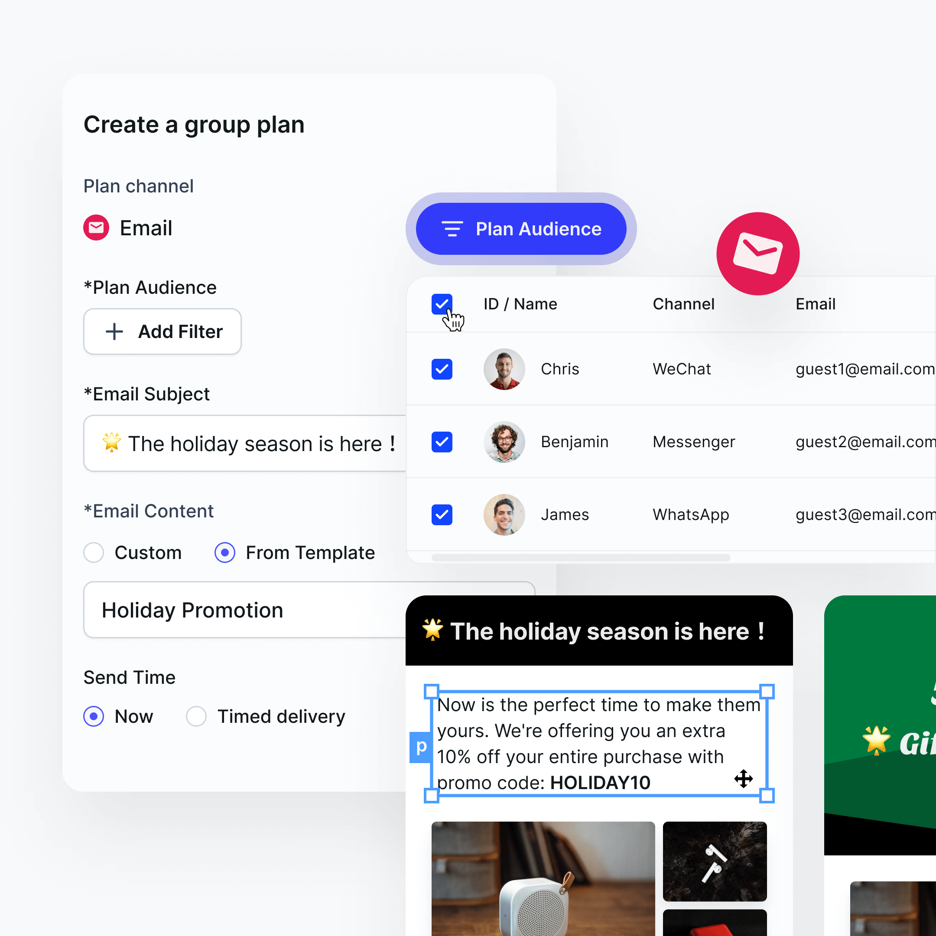The height and width of the screenshot is (936, 936).
Task: Click the plus icon in Add Filter
Action: pyautogui.click(x=114, y=332)
